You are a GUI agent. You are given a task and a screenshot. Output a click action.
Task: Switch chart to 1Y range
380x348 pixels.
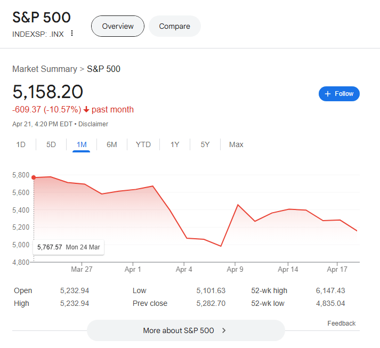click(175, 144)
